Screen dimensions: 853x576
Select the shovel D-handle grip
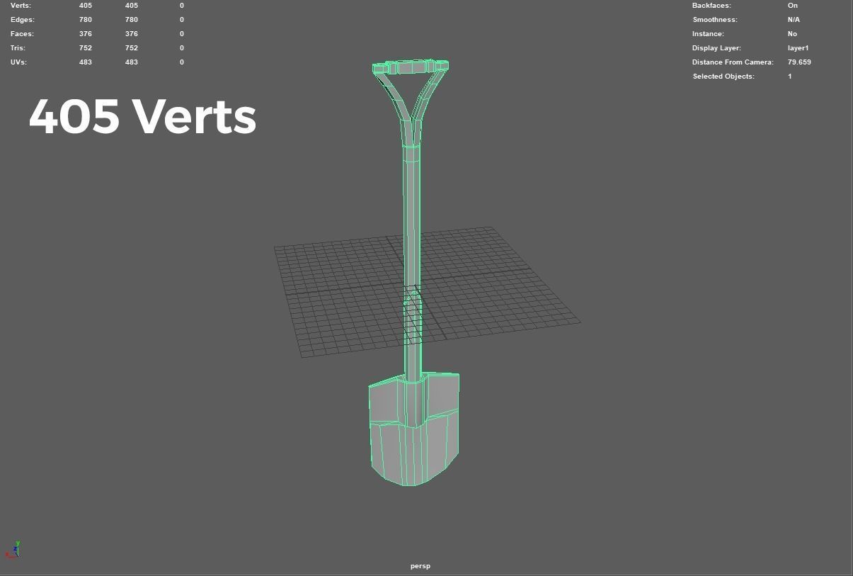tap(411, 67)
